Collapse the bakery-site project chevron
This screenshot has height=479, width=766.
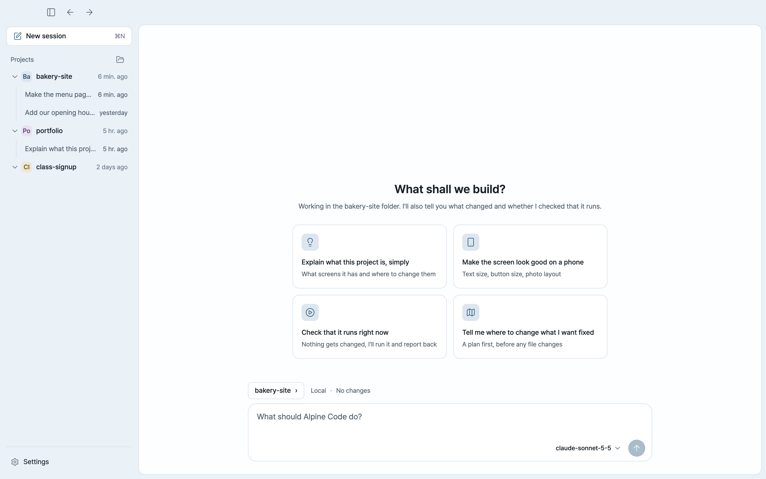pos(15,77)
